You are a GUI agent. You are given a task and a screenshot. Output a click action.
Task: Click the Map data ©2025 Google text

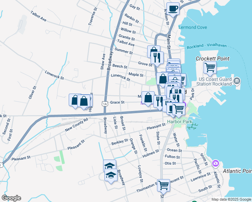tap(231, 199)
